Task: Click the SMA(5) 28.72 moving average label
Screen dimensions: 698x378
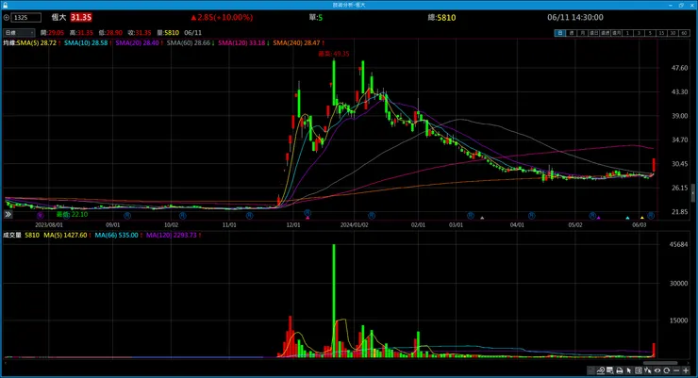Action: point(39,43)
